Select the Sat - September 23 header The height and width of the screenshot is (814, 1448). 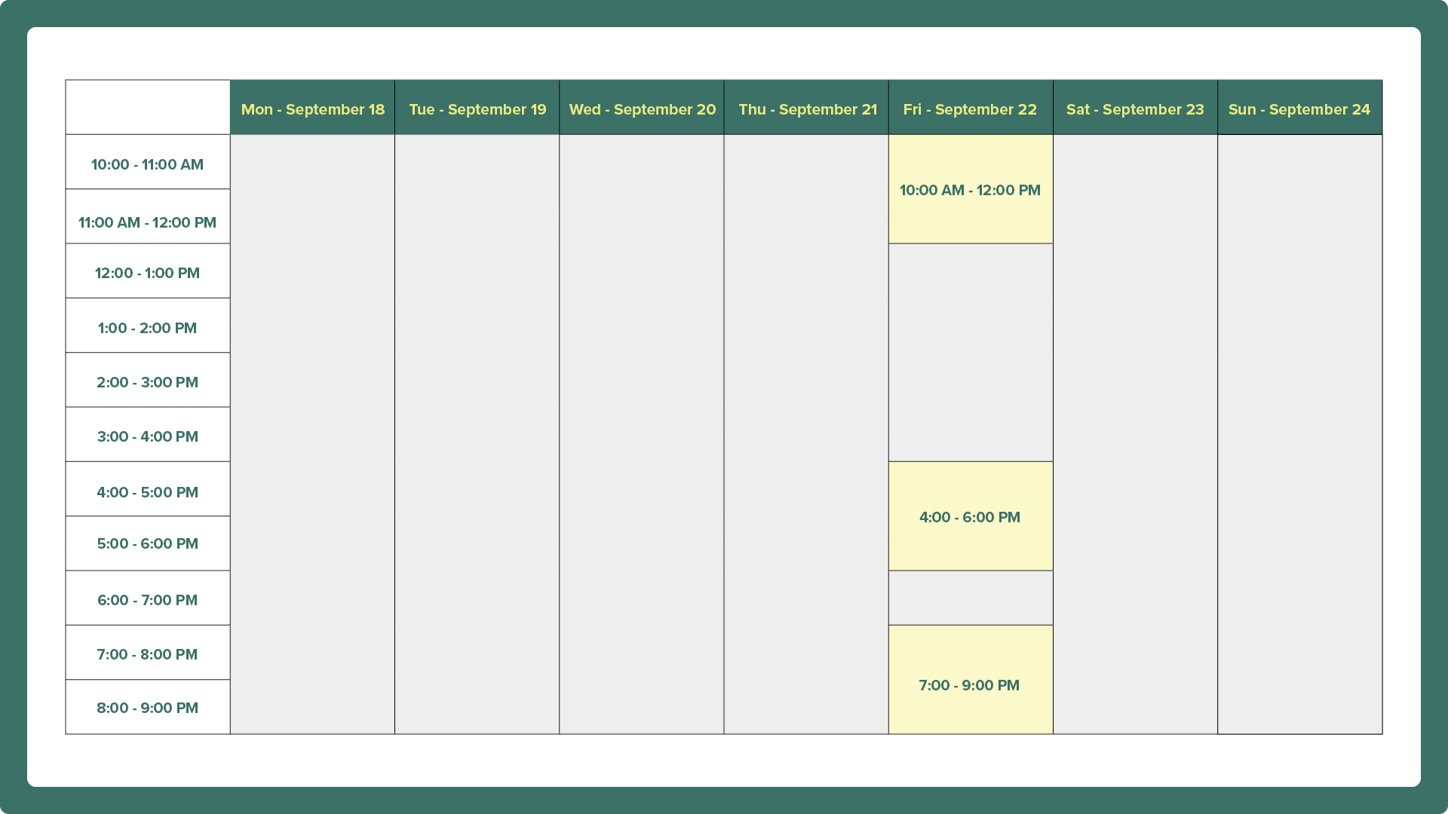pos(1135,109)
